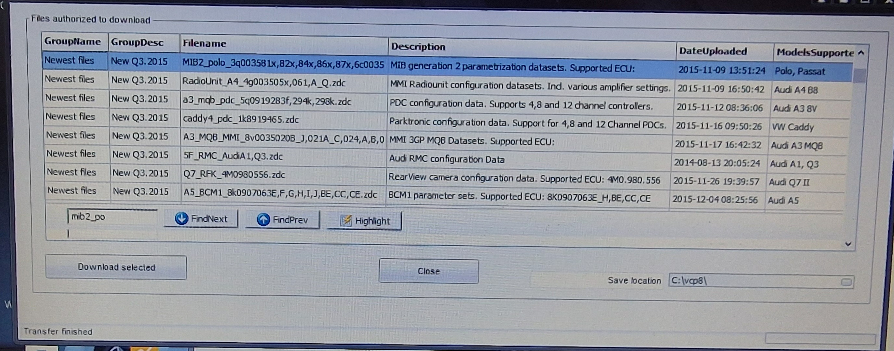Screen dimensions: 894x351
Task: Click the Highlight button icon
Action: [x=346, y=221]
